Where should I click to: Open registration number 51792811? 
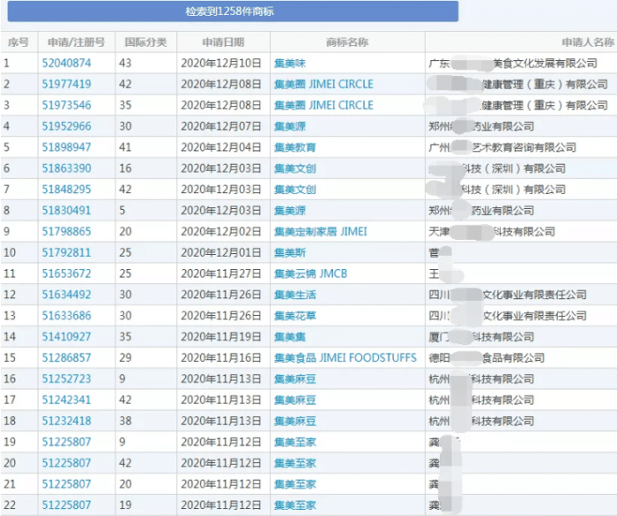click(66, 252)
